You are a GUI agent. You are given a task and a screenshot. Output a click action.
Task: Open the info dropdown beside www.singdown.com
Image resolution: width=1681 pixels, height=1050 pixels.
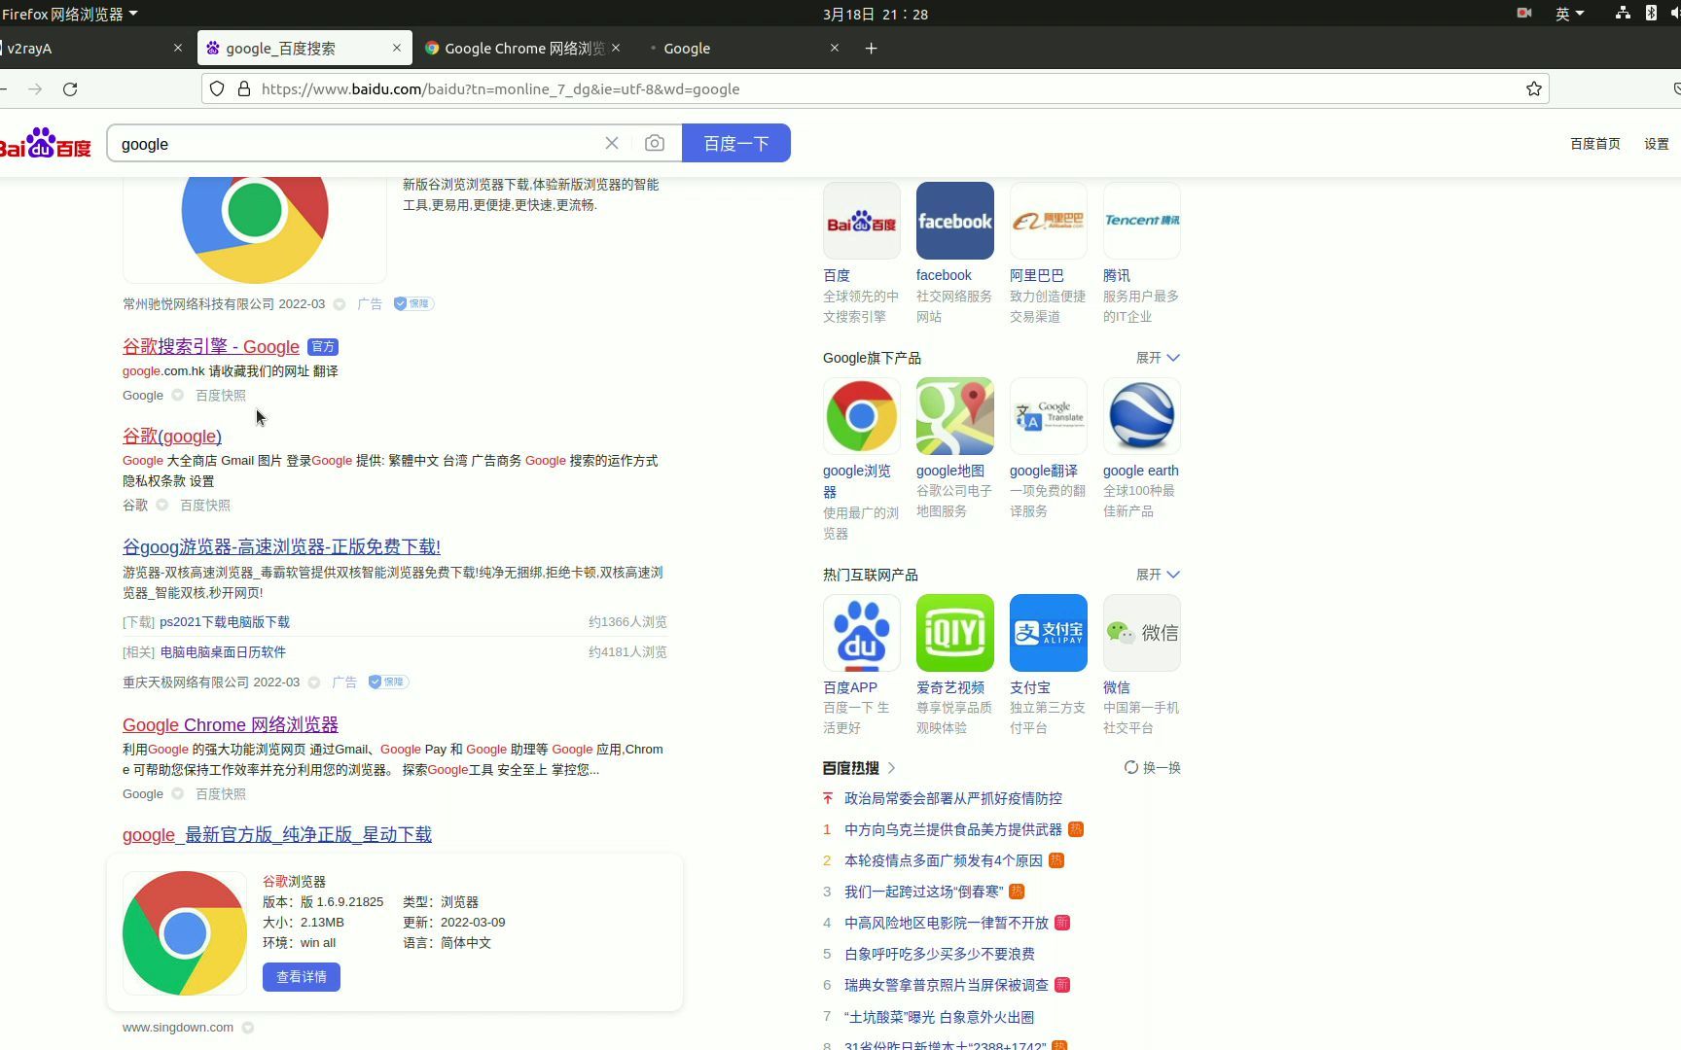pyautogui.click(x=248, y=1028)
